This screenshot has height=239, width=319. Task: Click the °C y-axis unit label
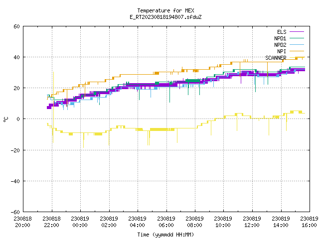(5, 119)
